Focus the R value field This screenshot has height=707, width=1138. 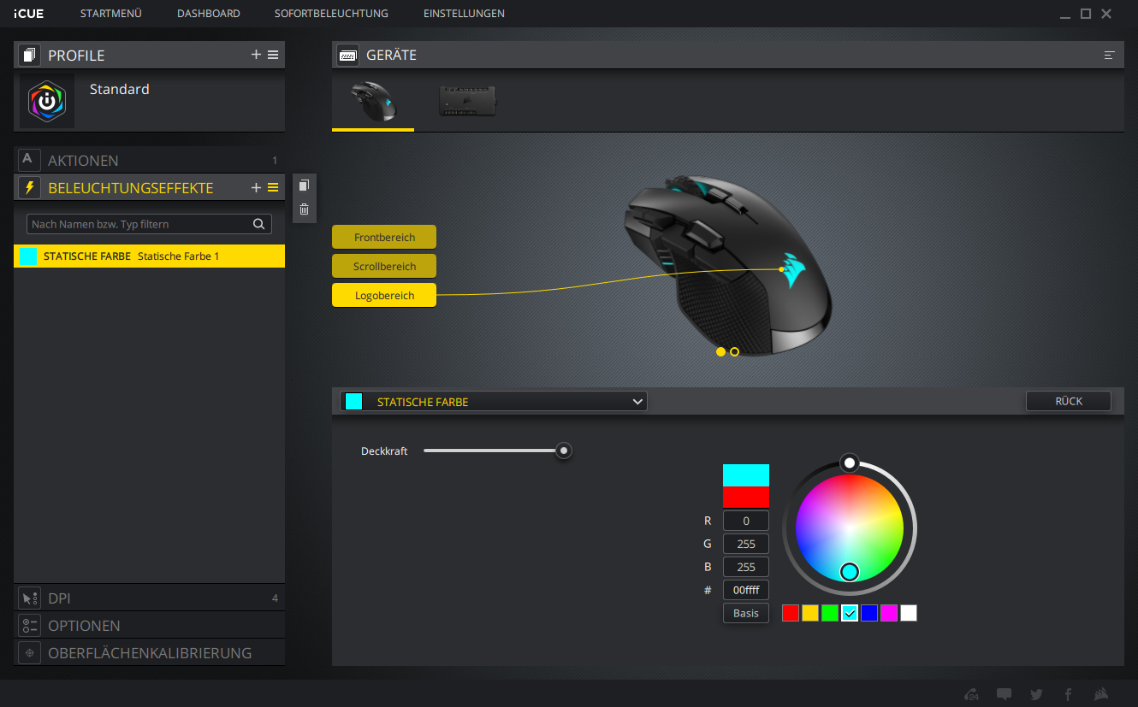coord(746,521)
